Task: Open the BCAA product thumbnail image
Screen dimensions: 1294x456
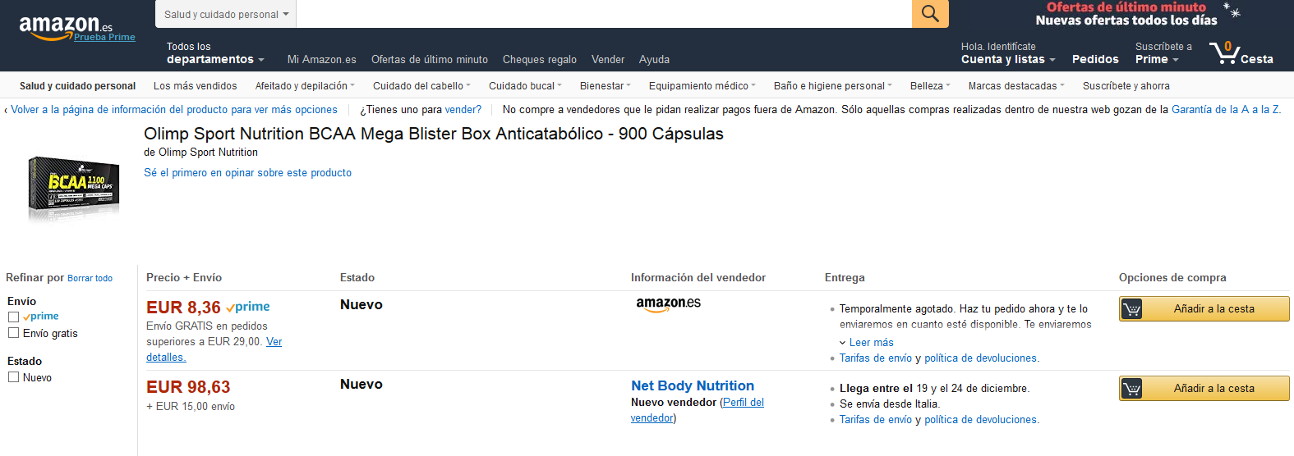Action: tap(74, 189)
